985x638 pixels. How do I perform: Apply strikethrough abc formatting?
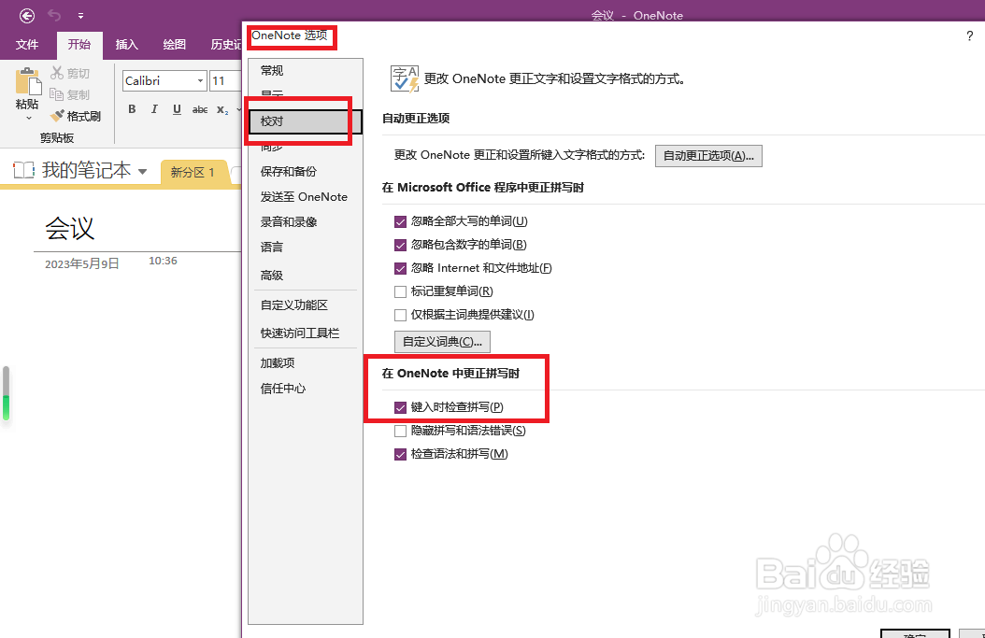200,109
